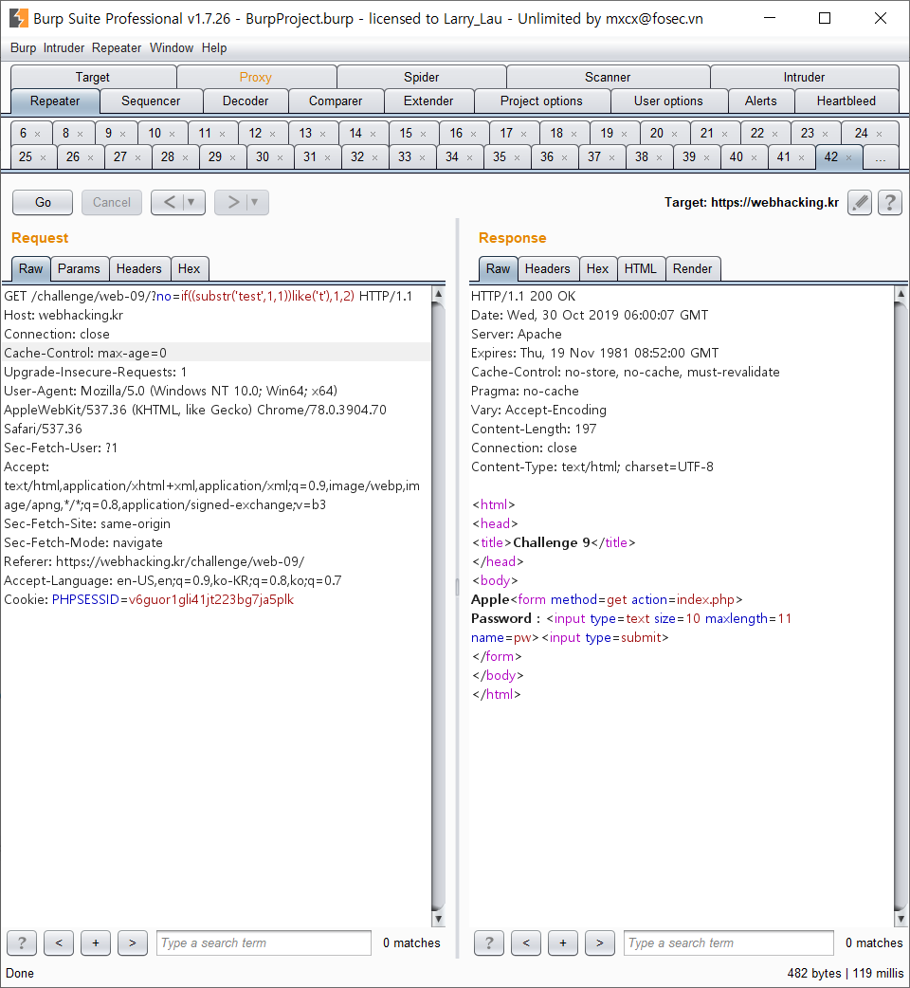Open the Window menu
This screenshot has width=910, height=988.
tap(172, 48)
